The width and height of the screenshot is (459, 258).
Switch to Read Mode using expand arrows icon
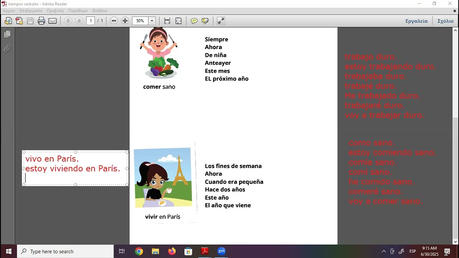[221, 21]
